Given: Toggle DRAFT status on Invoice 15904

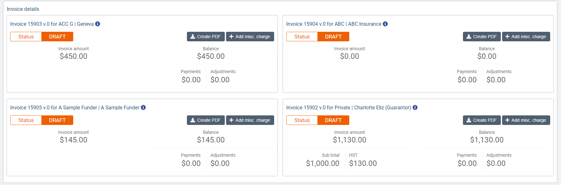Looking at the screenshot, I should (333, 37).
